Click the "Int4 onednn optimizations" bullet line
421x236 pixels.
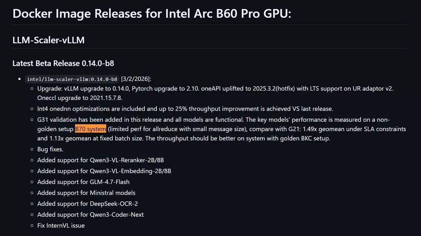185,109
